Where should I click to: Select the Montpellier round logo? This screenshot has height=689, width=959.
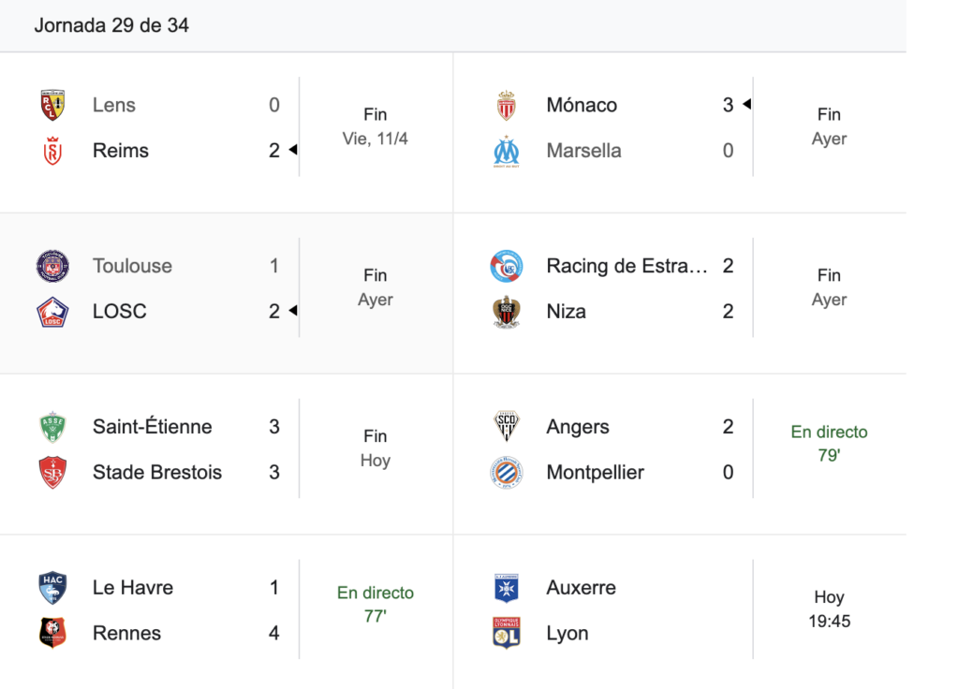tap(507, 473)
